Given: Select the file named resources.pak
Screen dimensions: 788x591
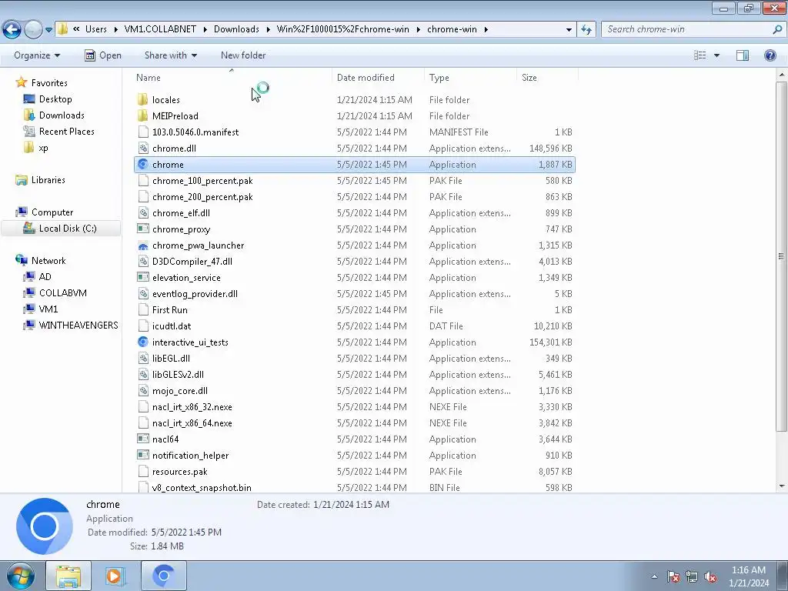Looking at the screenshot, I should point(180,472).
